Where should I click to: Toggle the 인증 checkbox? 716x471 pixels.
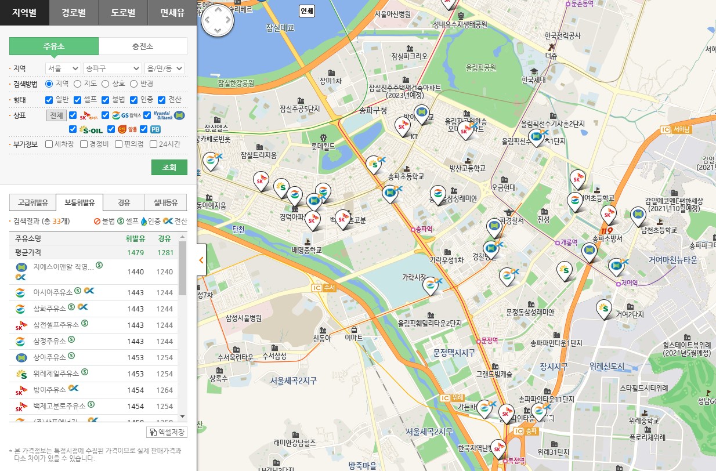(x=133, y=100)
